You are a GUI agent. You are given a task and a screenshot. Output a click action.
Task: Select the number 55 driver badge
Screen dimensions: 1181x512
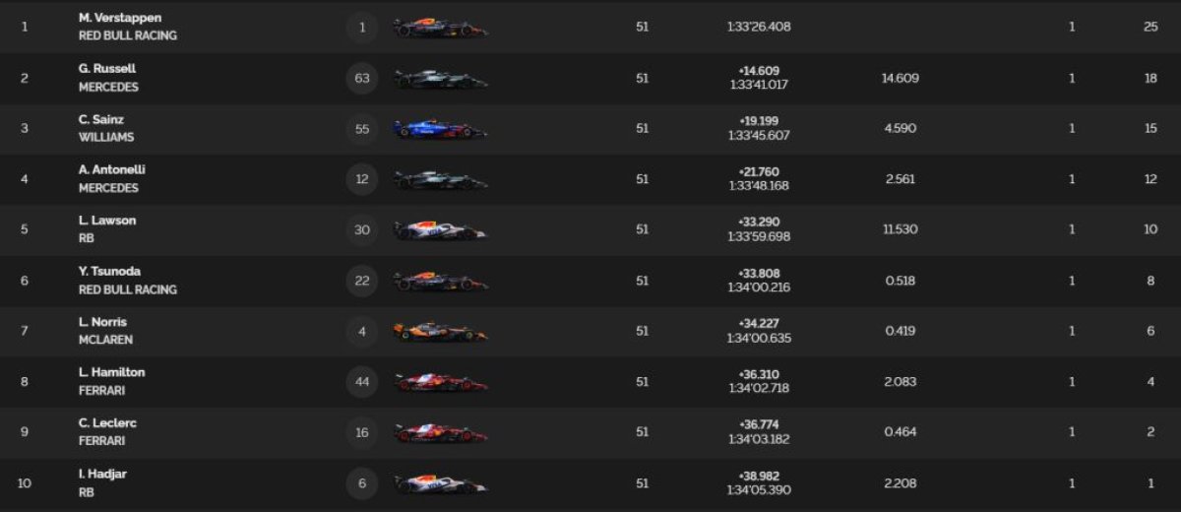[362, 129]
